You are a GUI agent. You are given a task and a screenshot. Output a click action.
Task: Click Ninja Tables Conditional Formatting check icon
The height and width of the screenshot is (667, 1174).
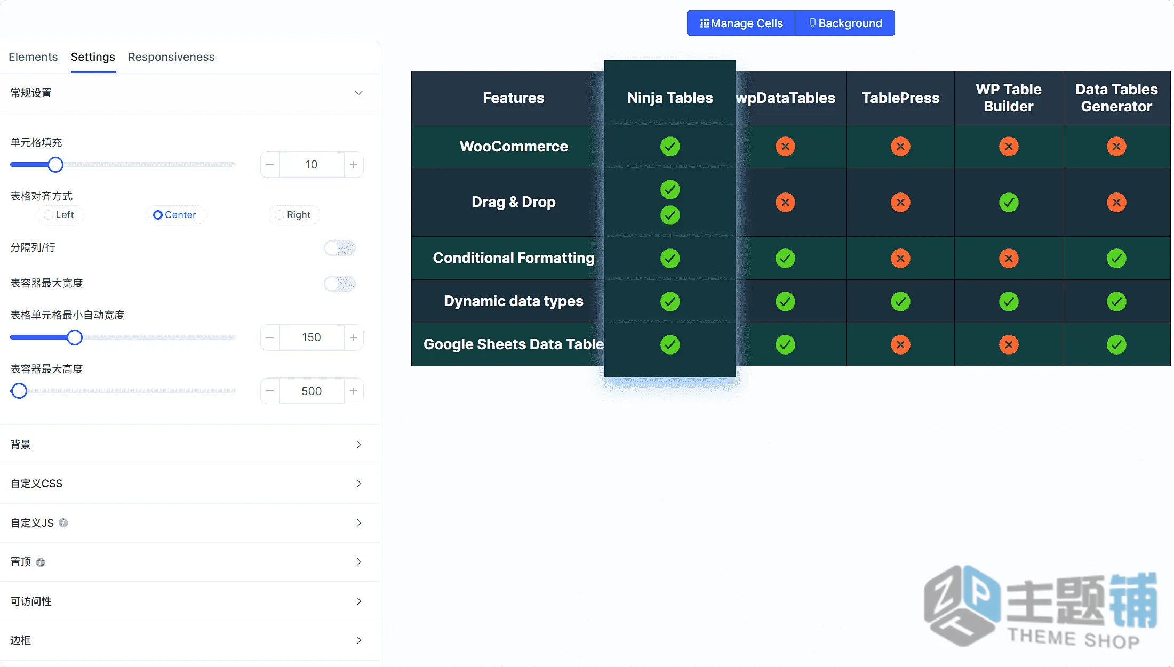tap(670, 258)
